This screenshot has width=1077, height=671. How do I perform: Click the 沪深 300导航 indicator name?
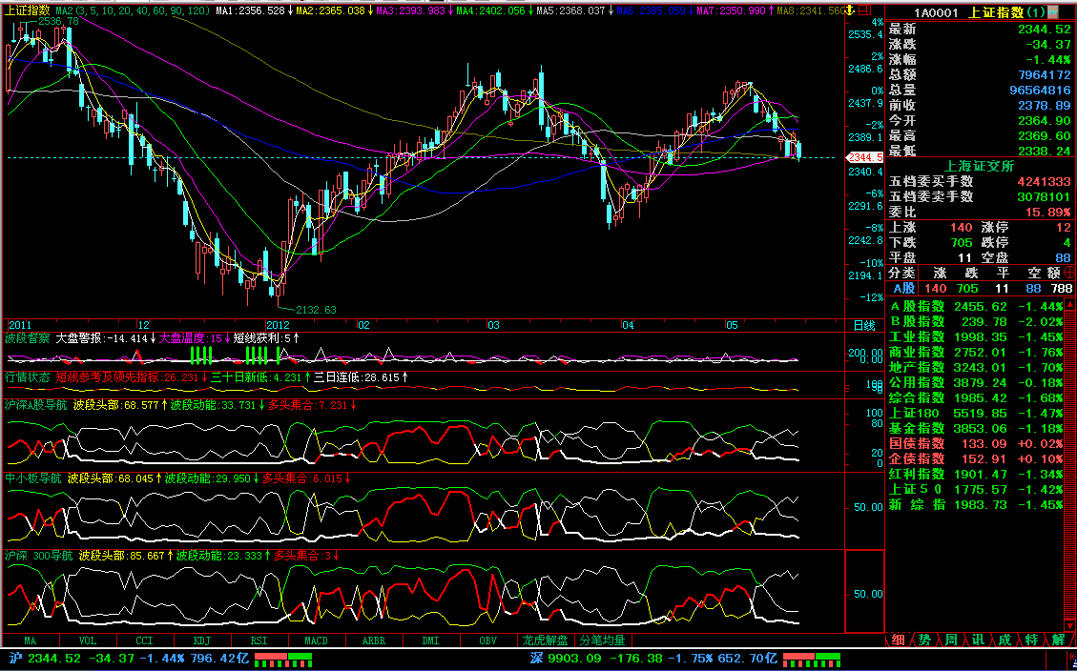[38, 555]
